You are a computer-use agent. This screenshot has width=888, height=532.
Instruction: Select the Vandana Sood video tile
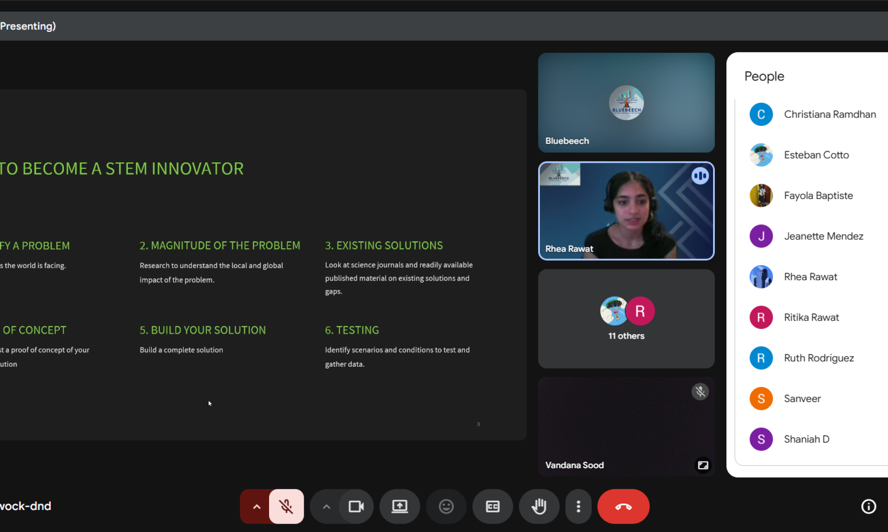pyautogui.click(x=626, y=426)
